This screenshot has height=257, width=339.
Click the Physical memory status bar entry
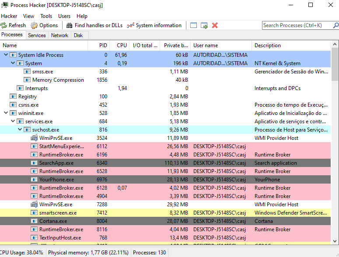pyautogui.click(x=88, y=253)
